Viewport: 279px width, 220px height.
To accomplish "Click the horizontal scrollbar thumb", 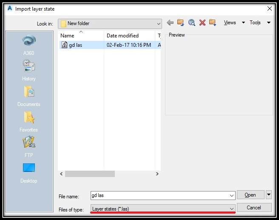I will click(x=90, y=174).
